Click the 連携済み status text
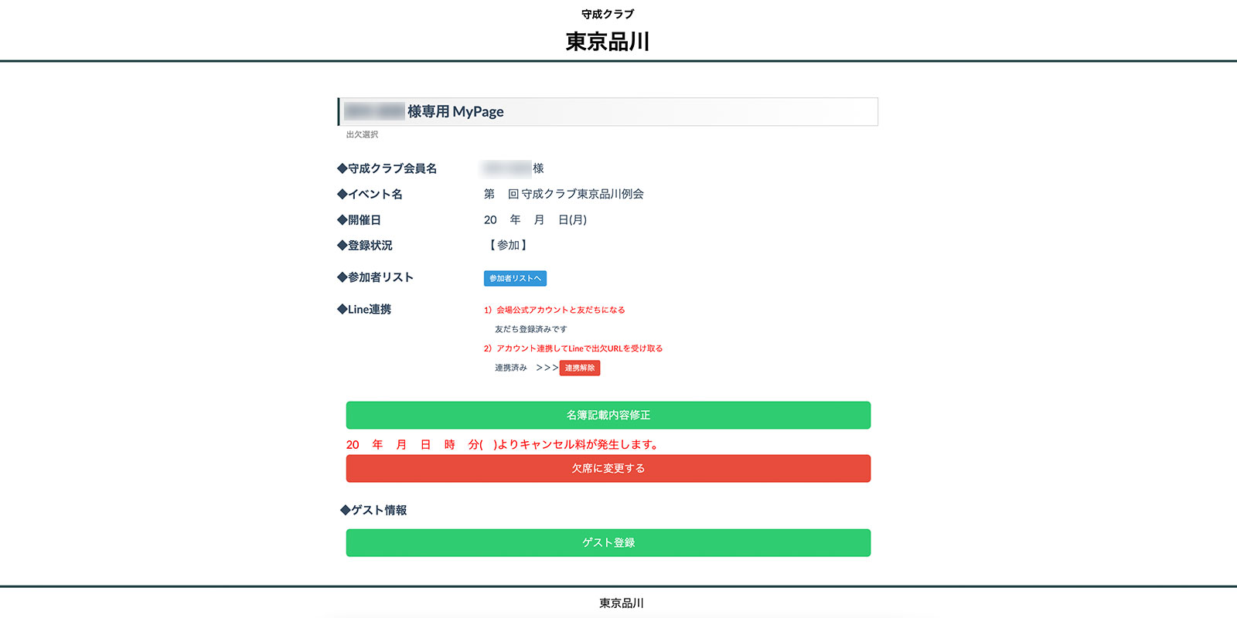The height and width of the screenshot is (618, 1237). point(511,368)
